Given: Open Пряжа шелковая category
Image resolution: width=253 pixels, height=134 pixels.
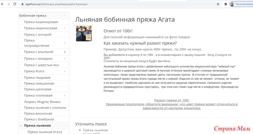Looking at the screenshot, I should pyautogui.click(x=38, y=89).
